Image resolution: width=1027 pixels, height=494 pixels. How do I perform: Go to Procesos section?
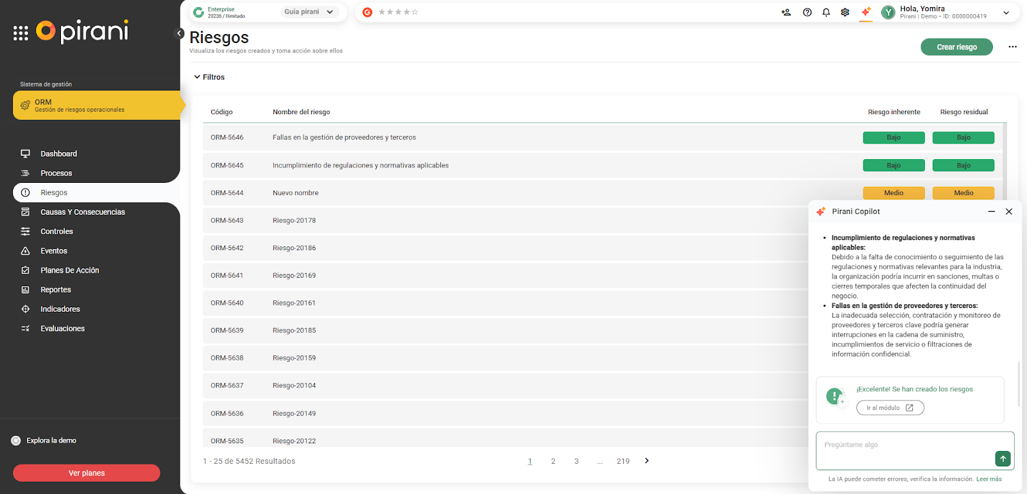click(56, 173)
